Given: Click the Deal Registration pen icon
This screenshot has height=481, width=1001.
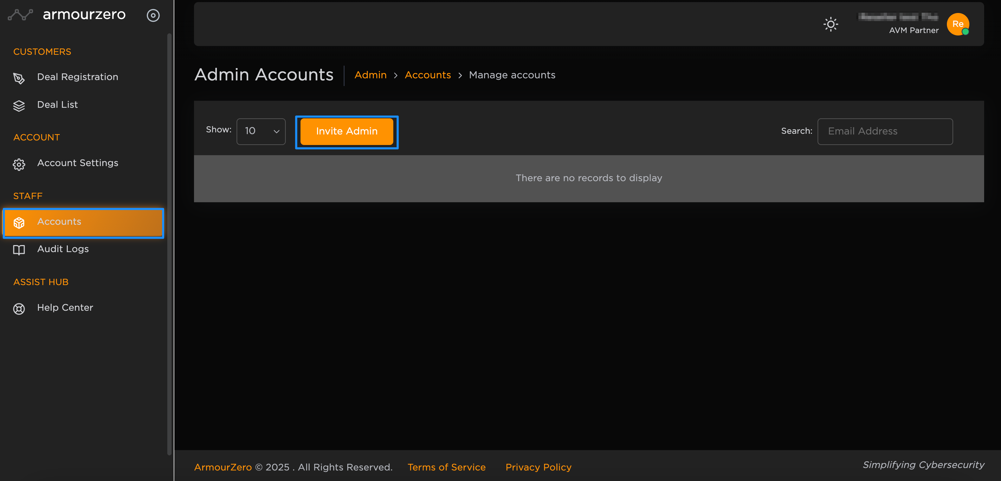Looking at the screenshot, I should [19, 78].
